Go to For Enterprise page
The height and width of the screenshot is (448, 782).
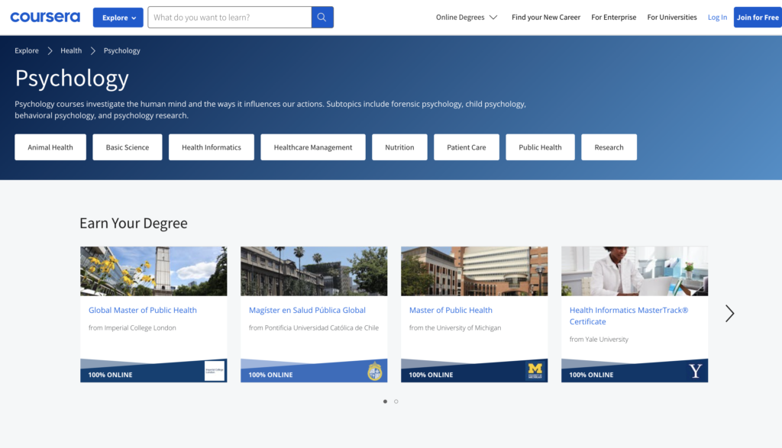click(x=613, y=17)
